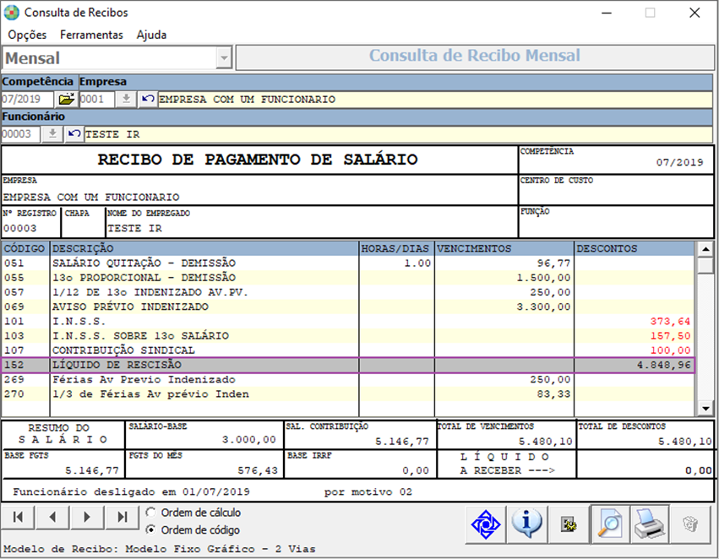Click the printer icon
The width and height of the screenshot is (719, 559).
(650, 524)
